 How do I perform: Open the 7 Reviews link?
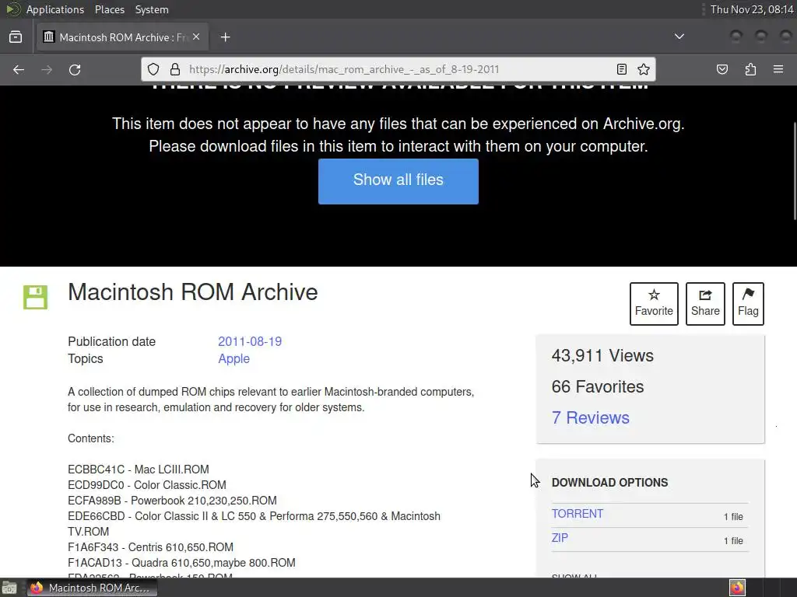click(x=590, y=417)
